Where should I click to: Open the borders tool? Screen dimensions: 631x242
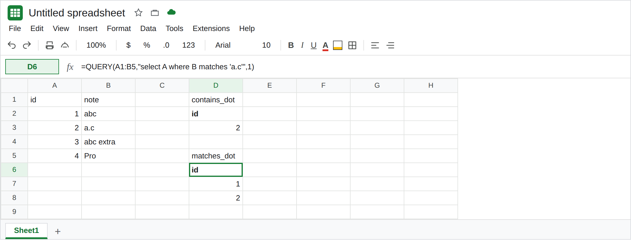point(352,45)
